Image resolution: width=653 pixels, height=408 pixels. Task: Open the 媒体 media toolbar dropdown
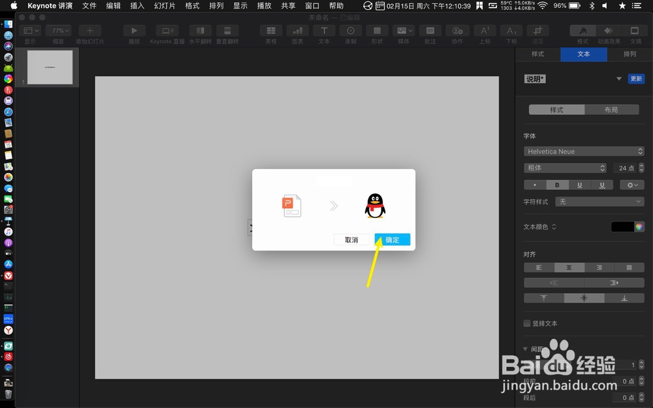pyautogui.click(x=404, y=31)
